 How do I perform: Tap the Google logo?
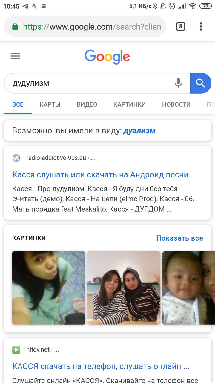107,57
